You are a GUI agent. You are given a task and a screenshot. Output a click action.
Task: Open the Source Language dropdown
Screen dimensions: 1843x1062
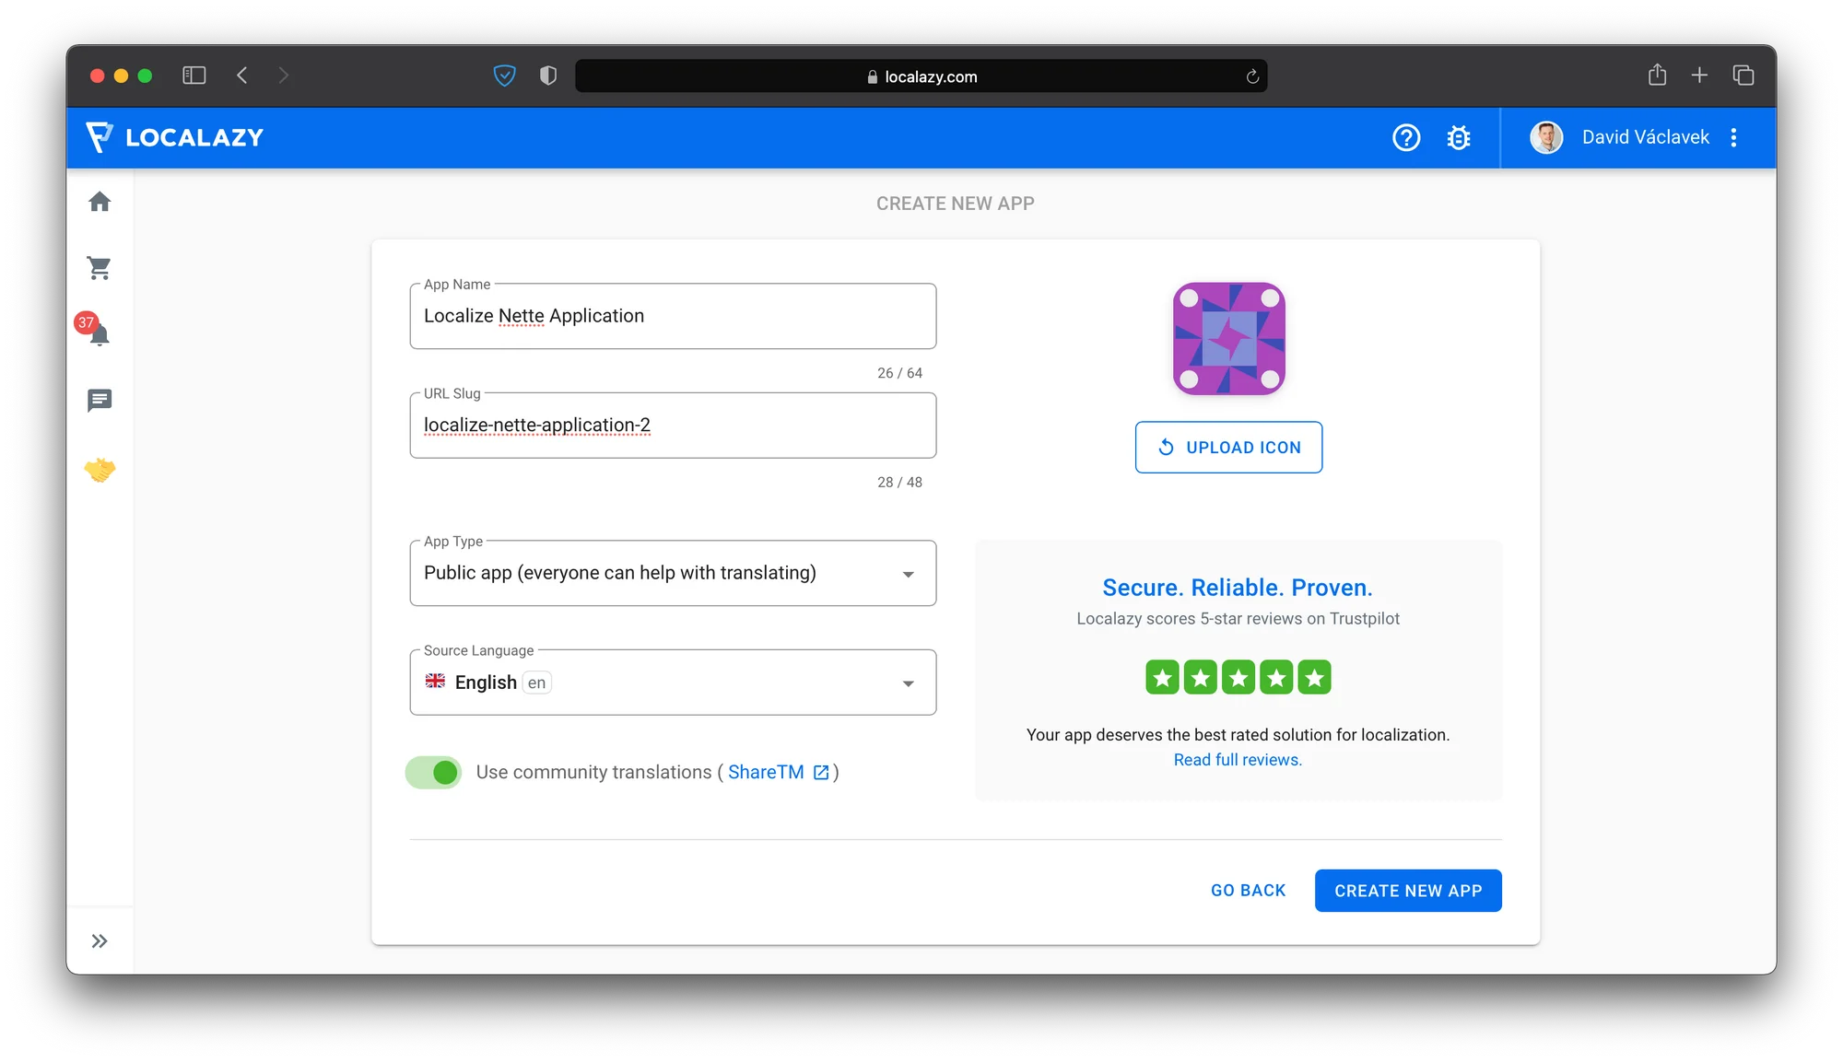[x=673, y=683]
